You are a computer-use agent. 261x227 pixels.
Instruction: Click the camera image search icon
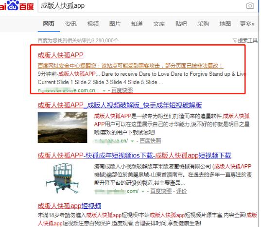tap(250, 6)
